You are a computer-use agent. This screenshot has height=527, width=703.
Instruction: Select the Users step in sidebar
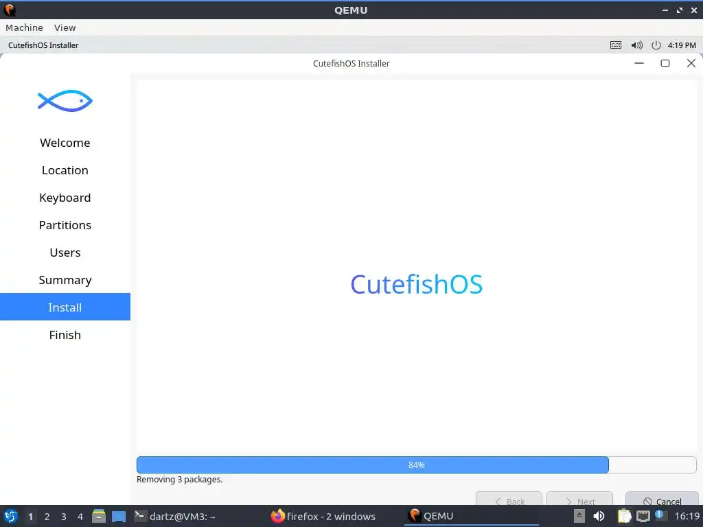click(x=65, y=253)
